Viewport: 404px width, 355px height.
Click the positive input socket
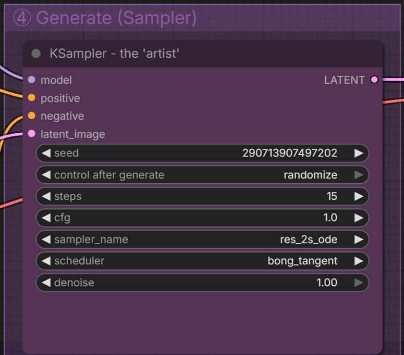pyautogui.click(x=31, y=98)
